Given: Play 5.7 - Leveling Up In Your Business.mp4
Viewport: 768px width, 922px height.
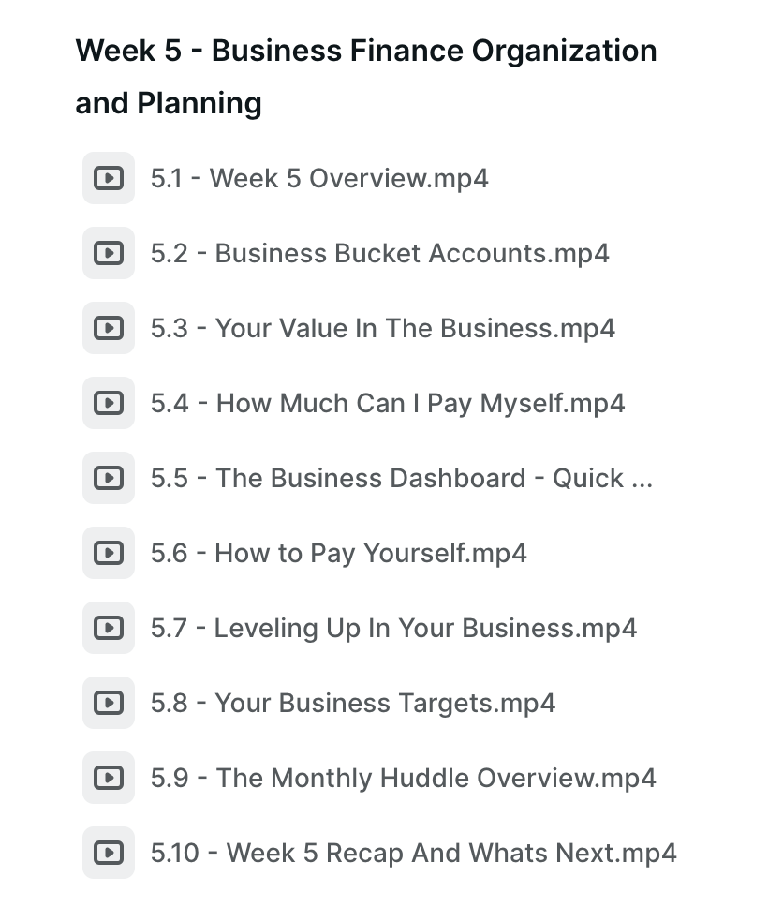Looking at the screenshot, I should tap(393, 628).
